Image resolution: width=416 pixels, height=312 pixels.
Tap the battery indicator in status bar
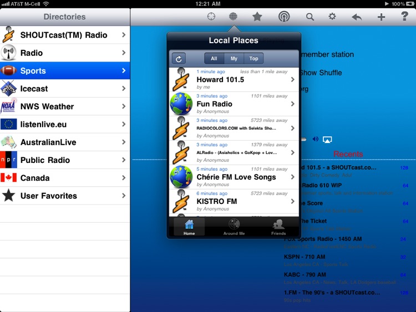(x=410, y=4)
